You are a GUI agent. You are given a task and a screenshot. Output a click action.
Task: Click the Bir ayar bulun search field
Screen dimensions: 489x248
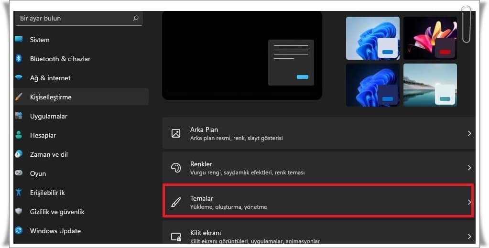pos(79,19)
